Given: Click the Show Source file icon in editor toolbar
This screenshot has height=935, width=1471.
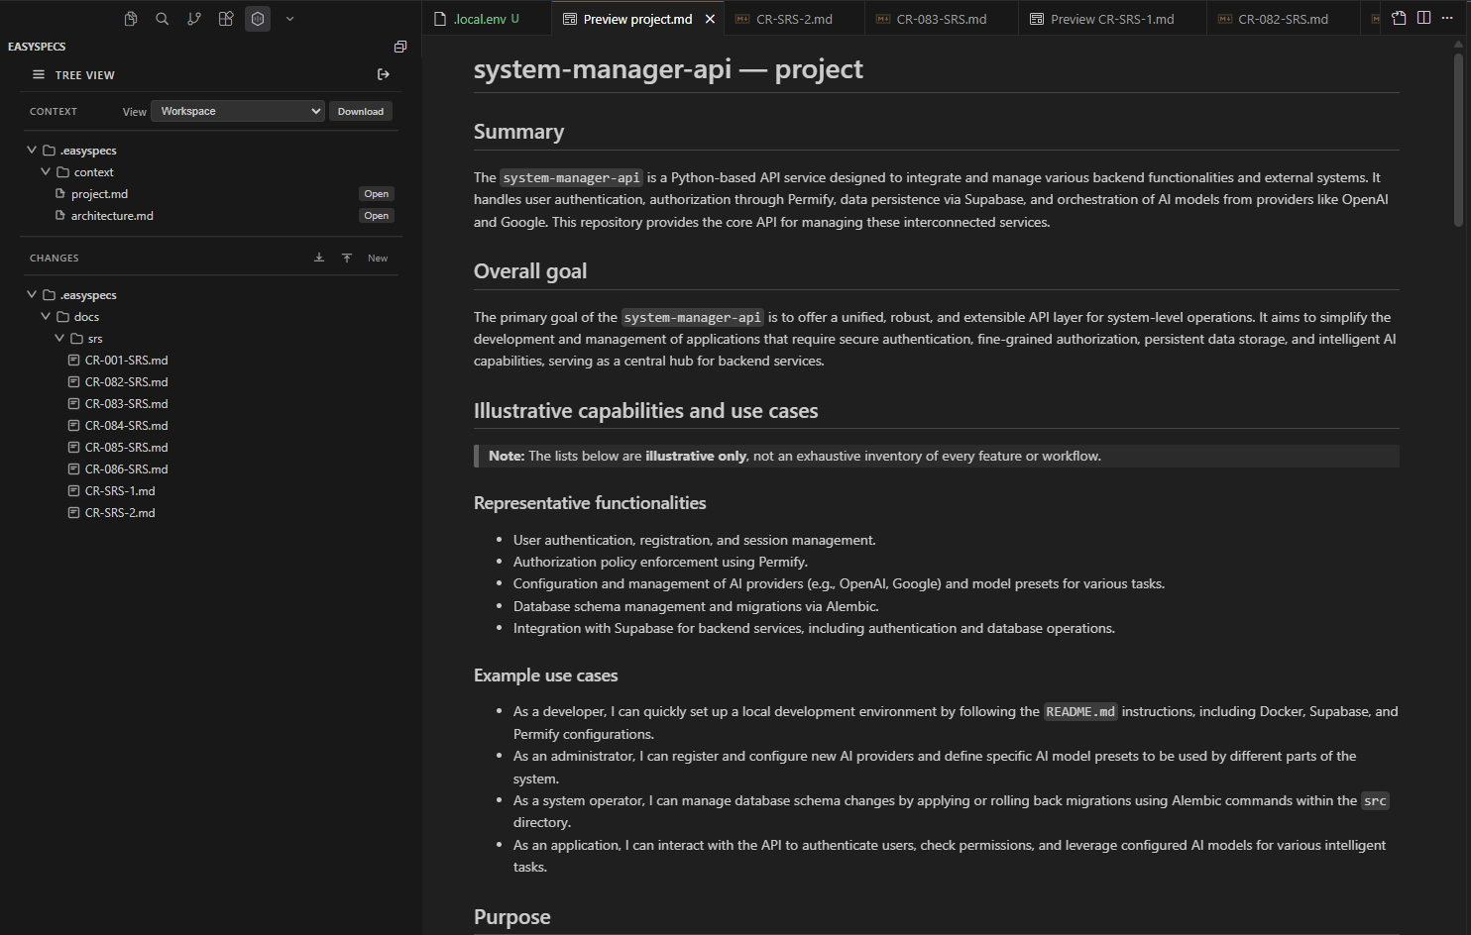Looking at the screenshot, I should pyautogui.click(x=1399, y=18).
